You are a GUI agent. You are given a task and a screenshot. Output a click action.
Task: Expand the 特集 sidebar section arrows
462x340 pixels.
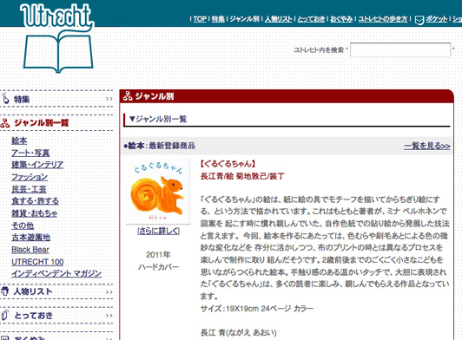point(109,99)
